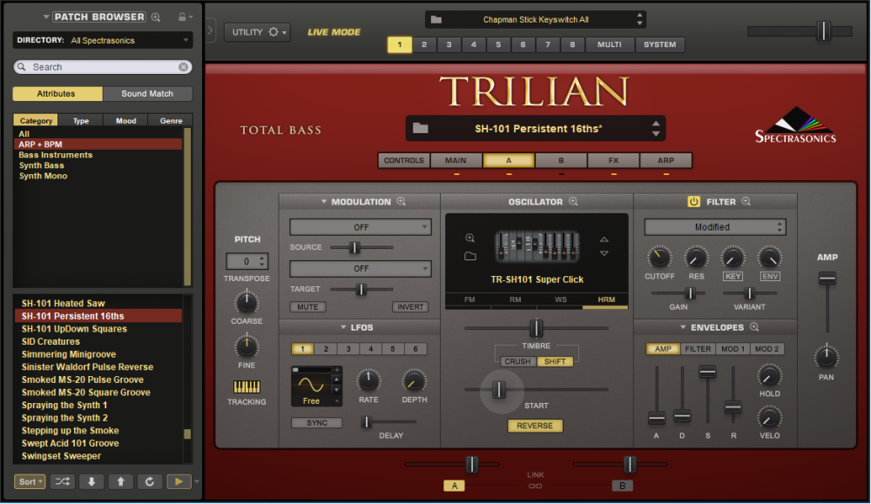
Task: Open first modulation source OFF dropdown
Action: [361, 227]
